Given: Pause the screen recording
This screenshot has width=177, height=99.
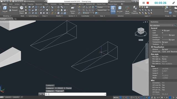Looking at the screenshot, I should tap(144, 3).
